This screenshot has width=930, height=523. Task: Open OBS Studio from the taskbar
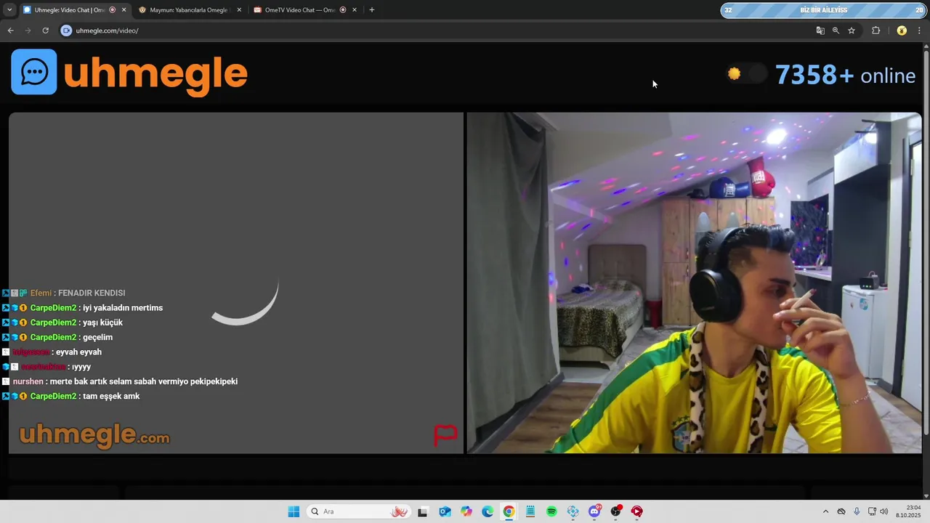[x=616, y=511]
